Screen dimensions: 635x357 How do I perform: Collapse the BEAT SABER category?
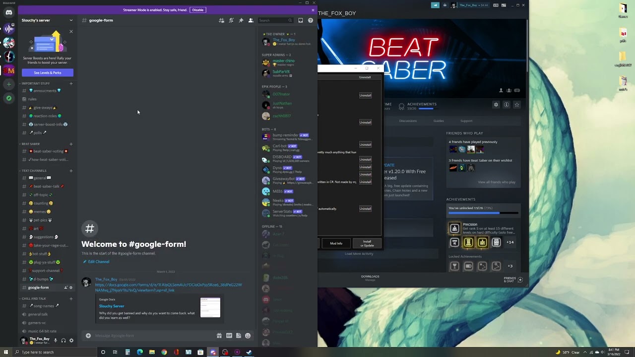point(30,144)
